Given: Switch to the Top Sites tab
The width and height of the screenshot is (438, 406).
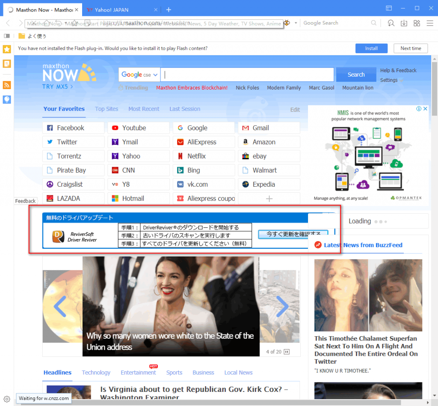Looking at the screenshot, I should (x=107, y=109).
